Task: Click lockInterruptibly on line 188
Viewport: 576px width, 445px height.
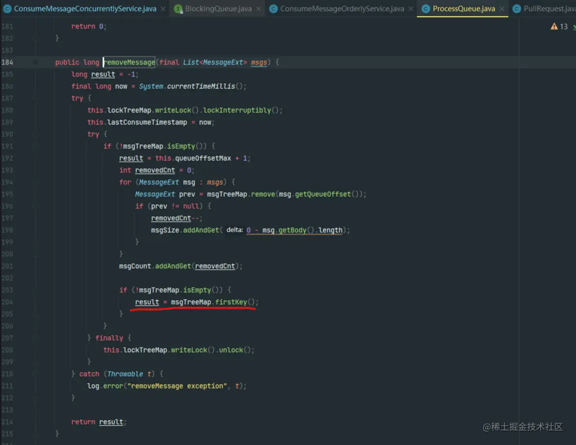Action: 237,110
